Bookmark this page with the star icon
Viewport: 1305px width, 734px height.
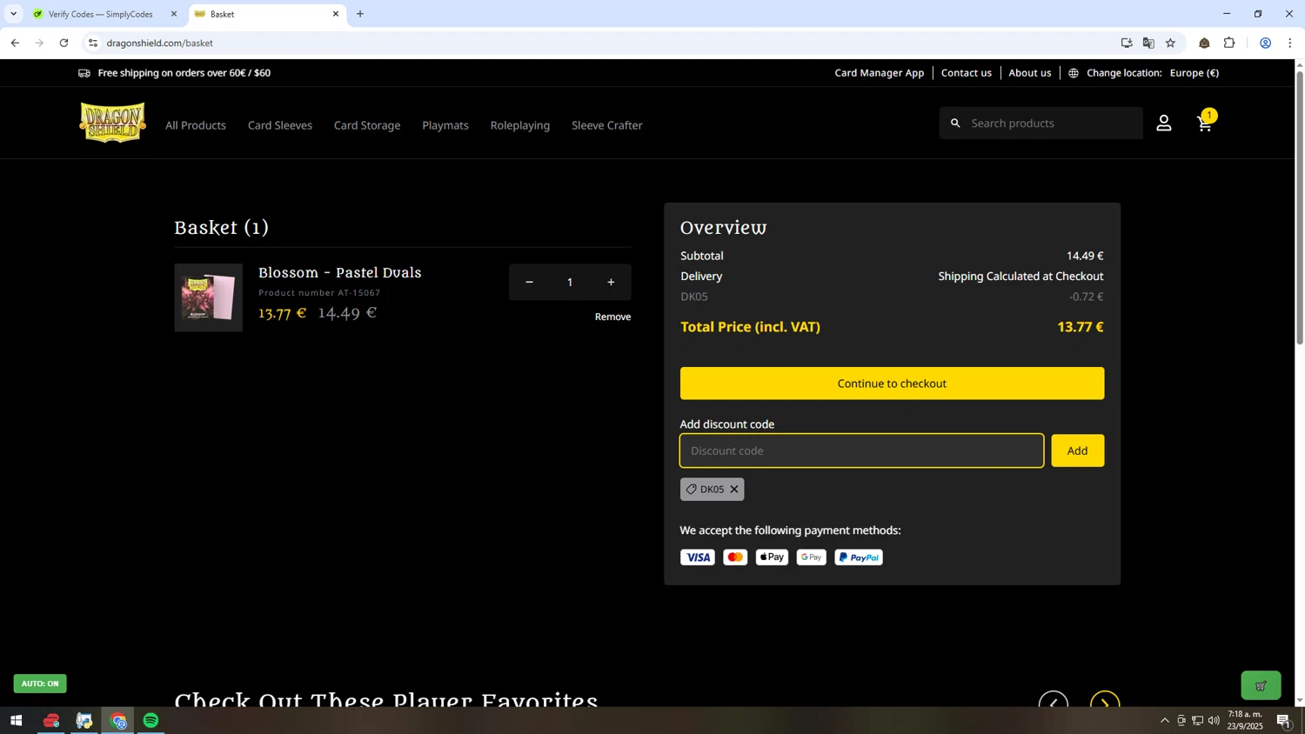coord(1171,43)
